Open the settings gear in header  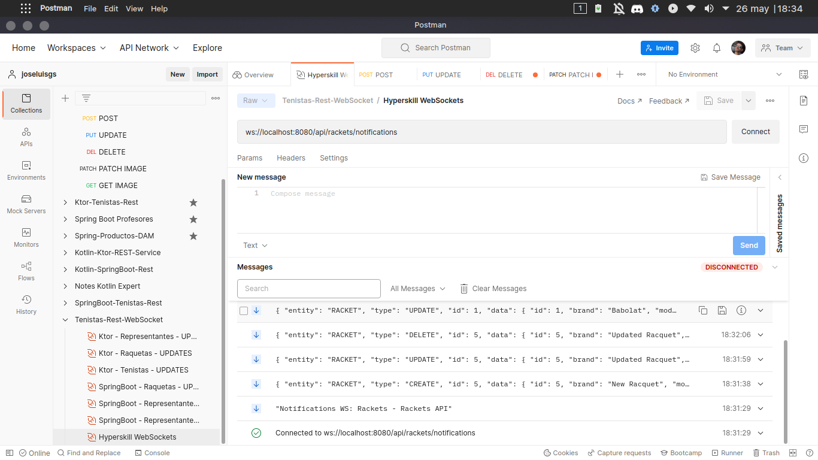coord(695,48)
